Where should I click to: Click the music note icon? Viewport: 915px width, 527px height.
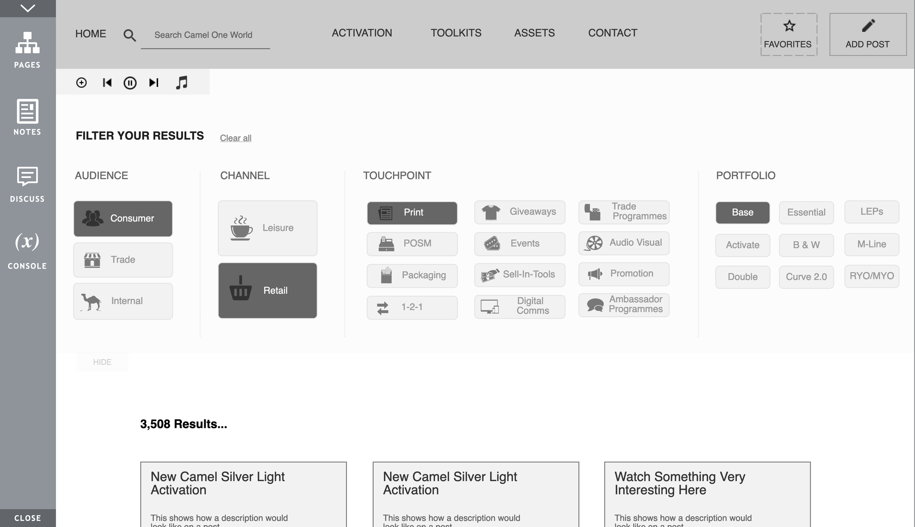pos(182,83)
